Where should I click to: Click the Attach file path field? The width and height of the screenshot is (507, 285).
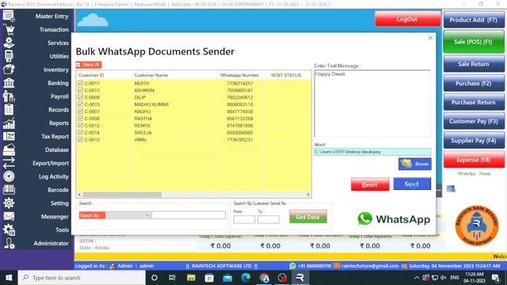point(372,151)
